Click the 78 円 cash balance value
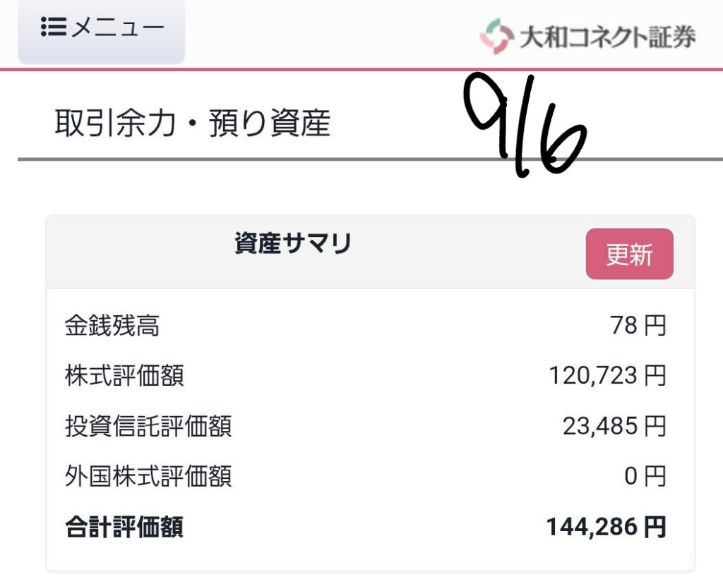Screen dimensions: 723x579 point(638,325)
